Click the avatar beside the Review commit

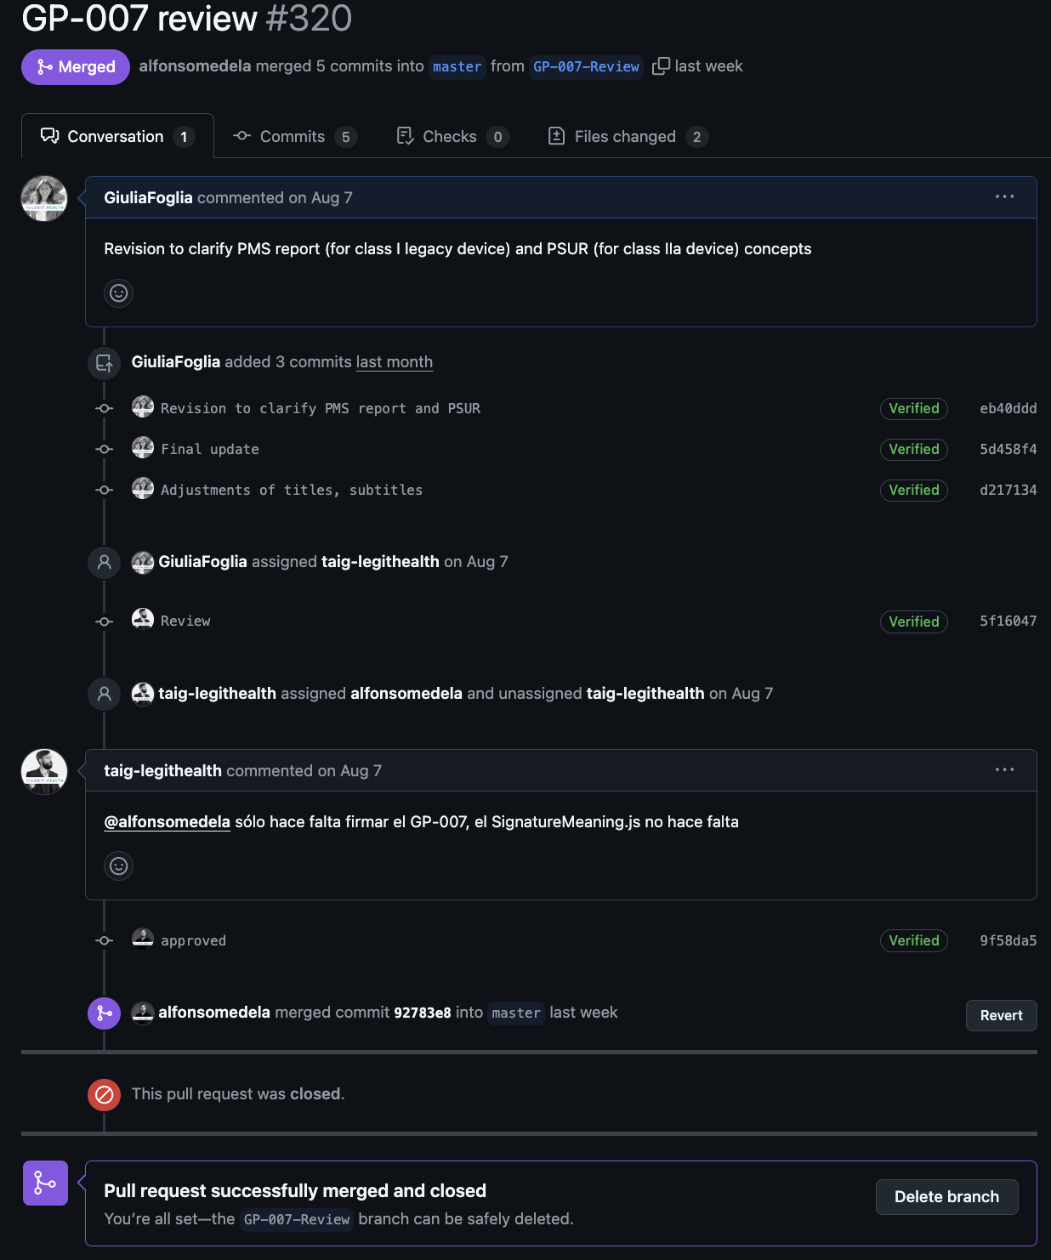pos(143,620)
